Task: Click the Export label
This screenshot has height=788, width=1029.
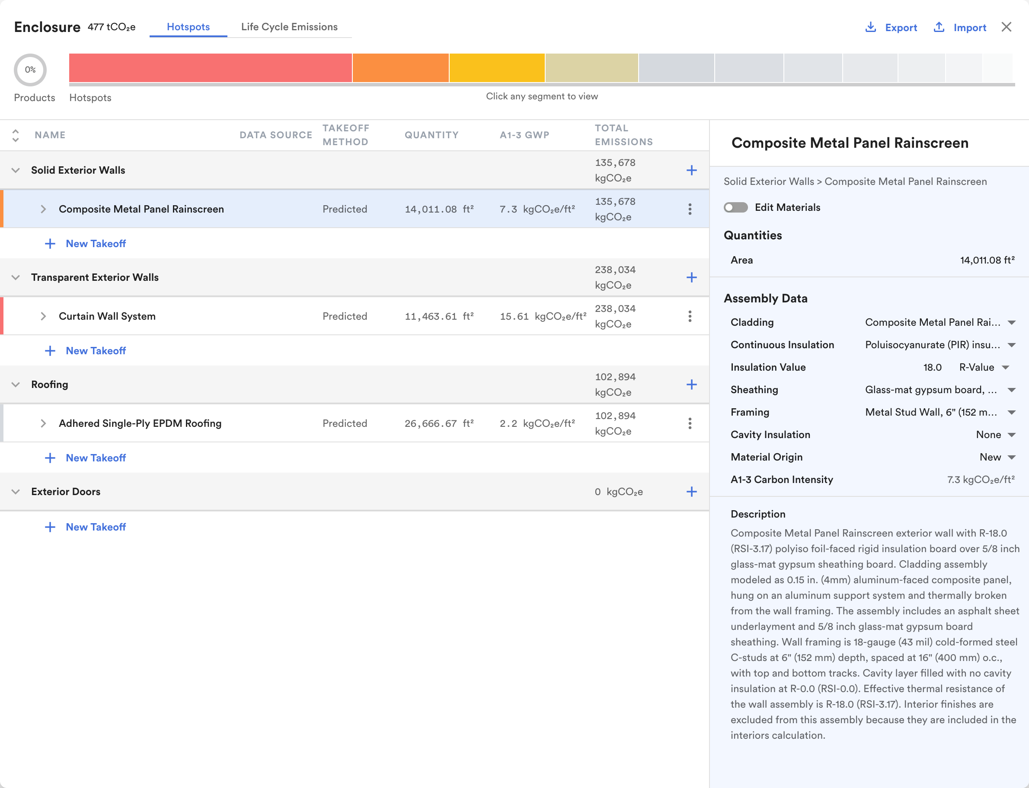Action: [x=901, y=28]
